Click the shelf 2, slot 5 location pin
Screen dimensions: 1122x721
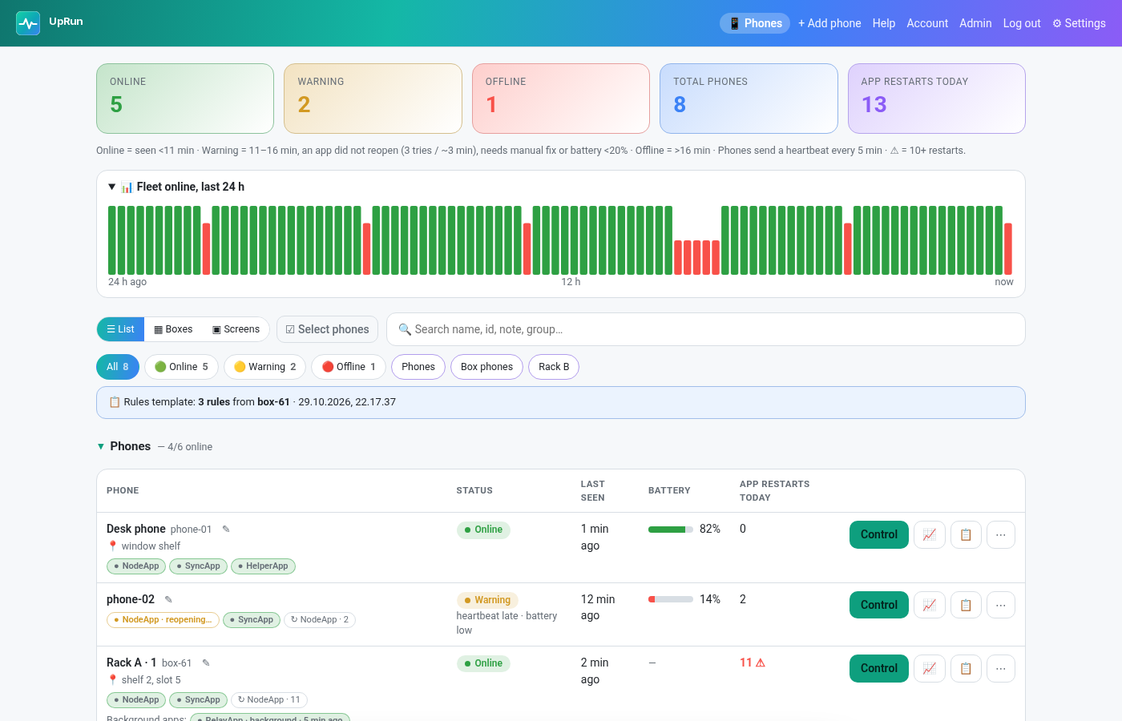coord(112,679)
